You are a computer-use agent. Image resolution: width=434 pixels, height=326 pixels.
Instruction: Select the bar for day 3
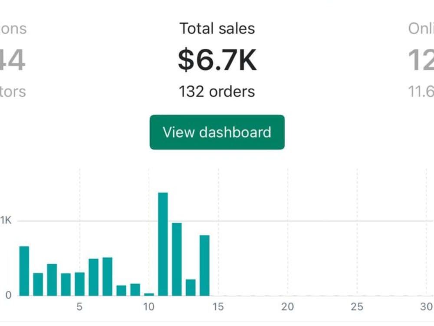[x=52, y=279]
